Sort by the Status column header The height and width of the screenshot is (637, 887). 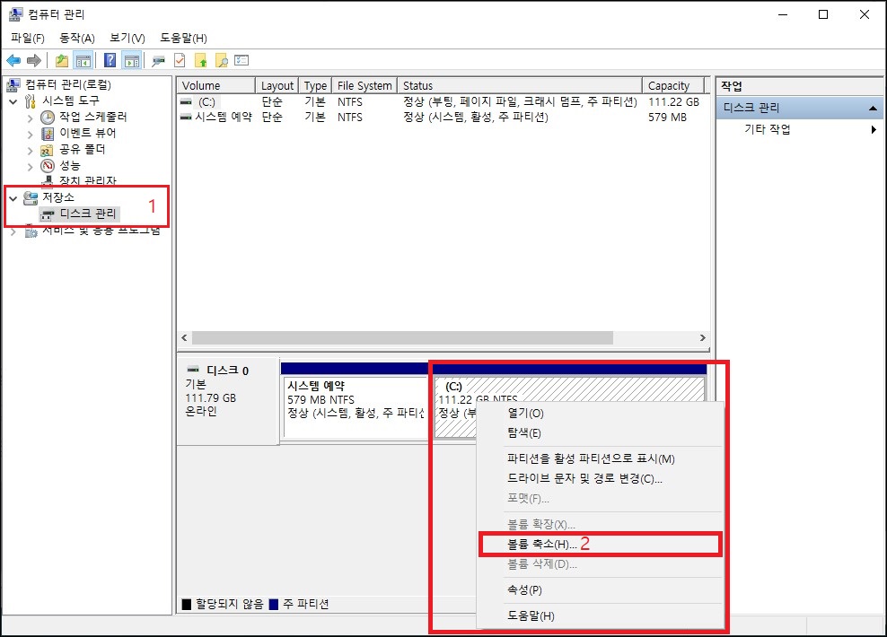tap(520, 85)
